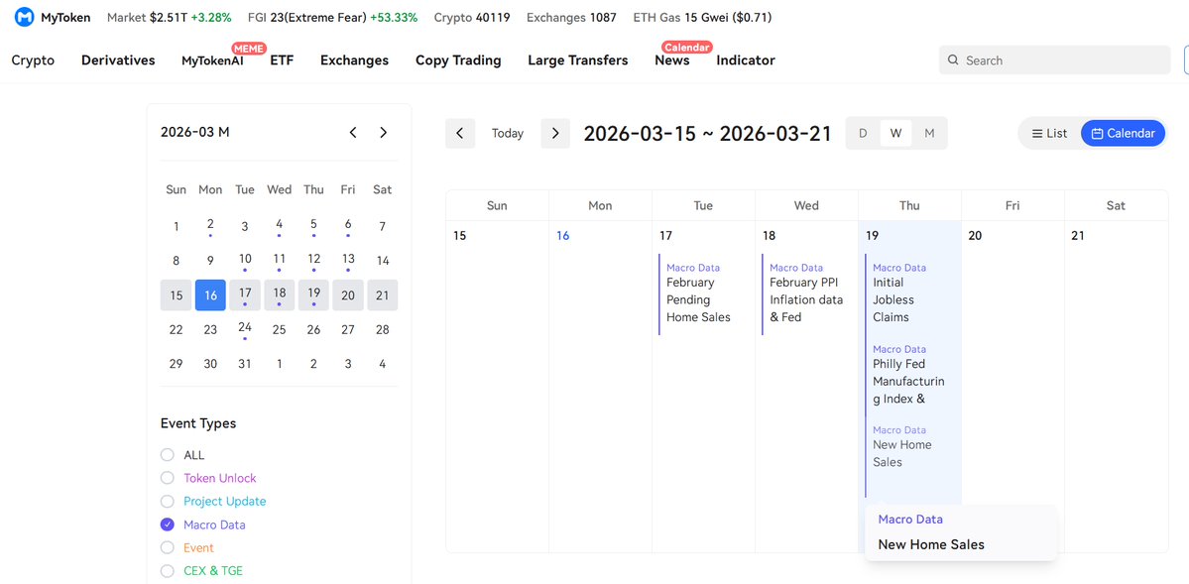Open February Pending Home Sales event
The height and width of the screenshot is (584, 1189).
(703, 294)
